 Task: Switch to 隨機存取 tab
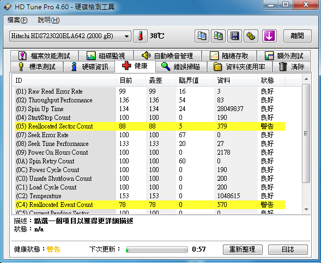click(229, 56)
